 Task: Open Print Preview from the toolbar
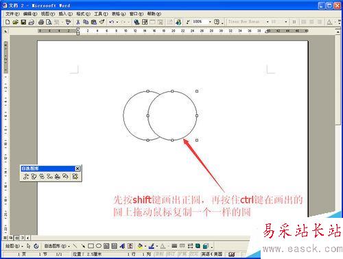[x=49, y=22]
